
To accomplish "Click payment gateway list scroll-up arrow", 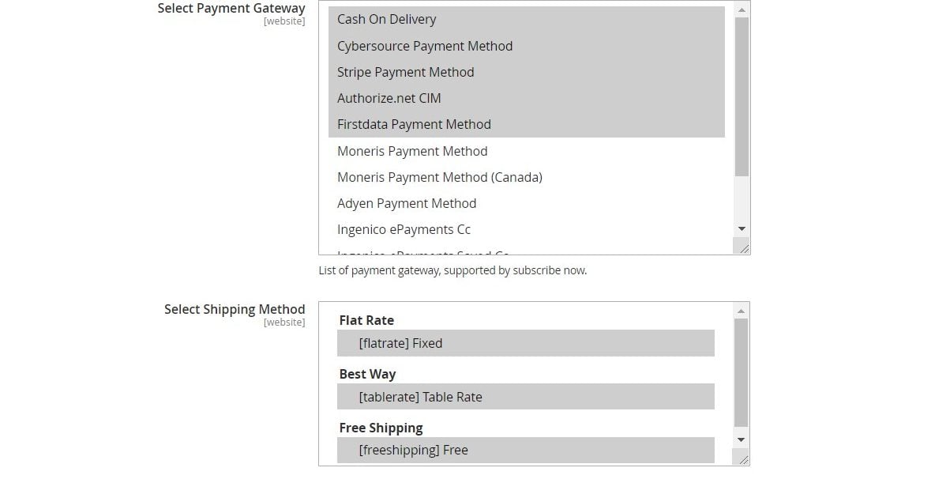I will click(742, 9).
